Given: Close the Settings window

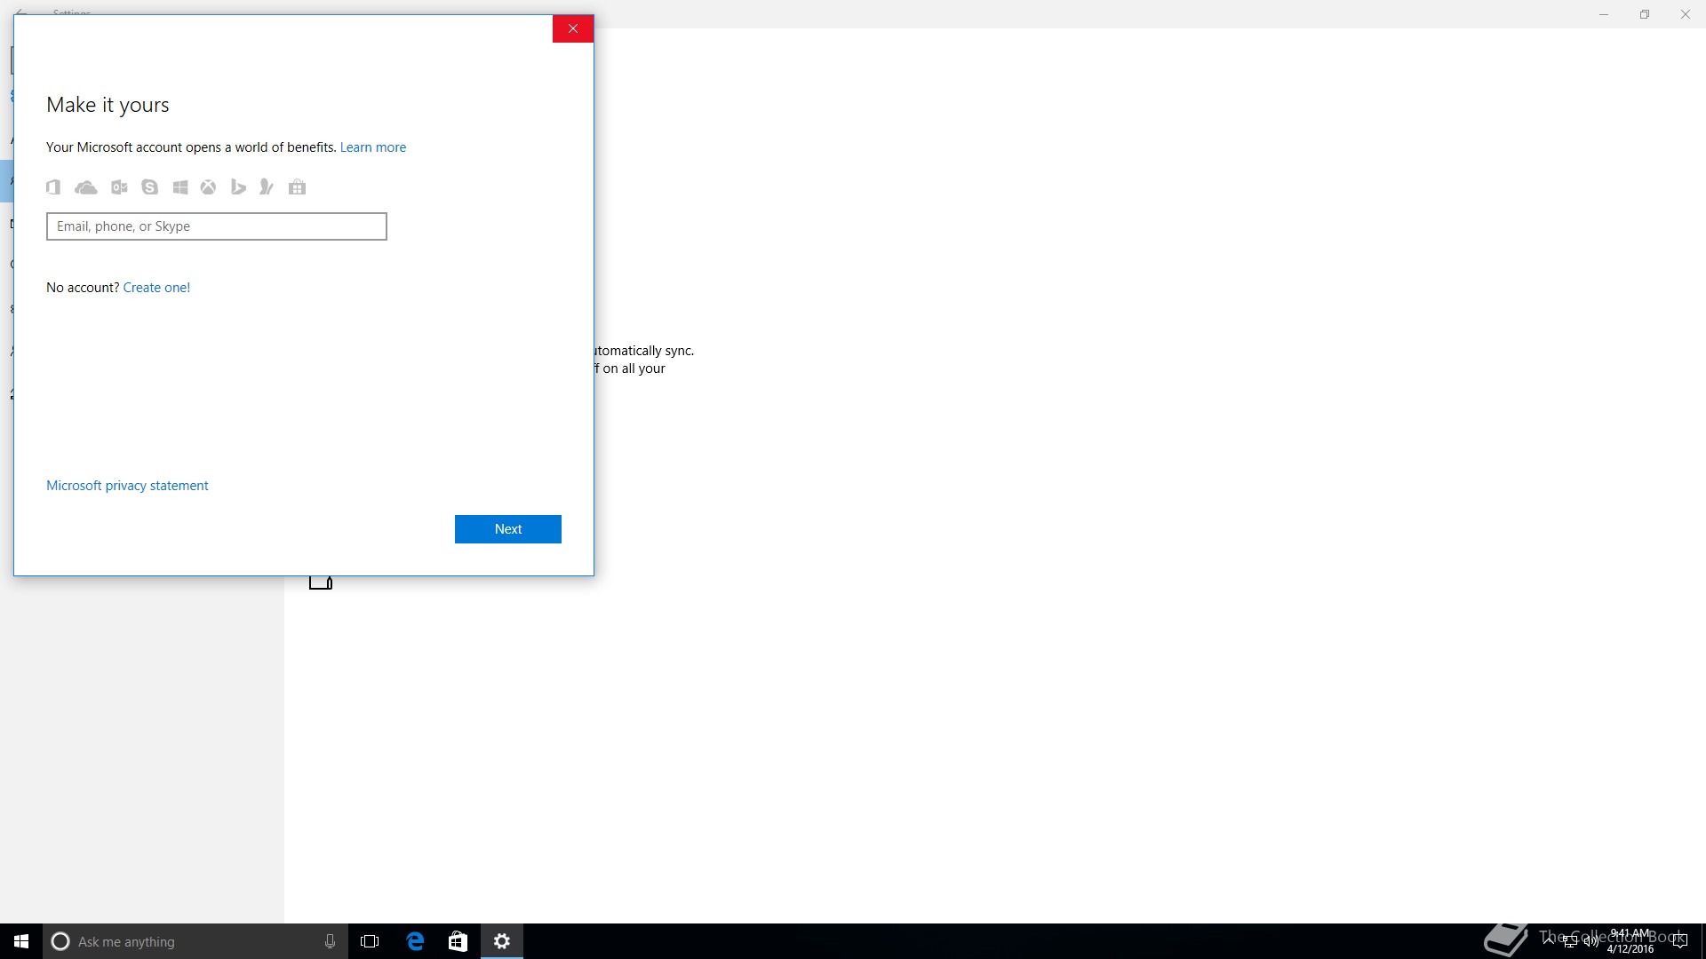Looking at the screenshot, I should click(x=1686, y=14).
